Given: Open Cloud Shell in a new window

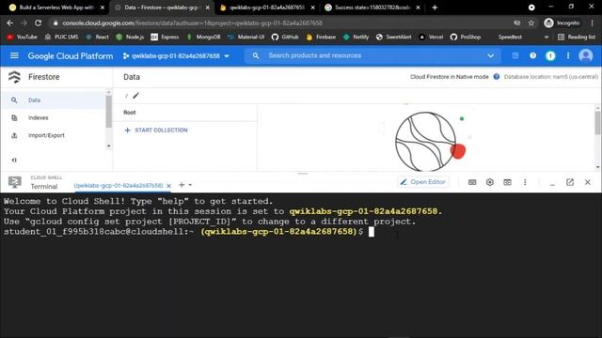Looking at the screenshot, I should pos(570,182).
